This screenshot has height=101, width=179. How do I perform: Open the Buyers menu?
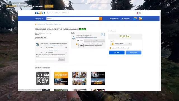click(x=50, y=13)
